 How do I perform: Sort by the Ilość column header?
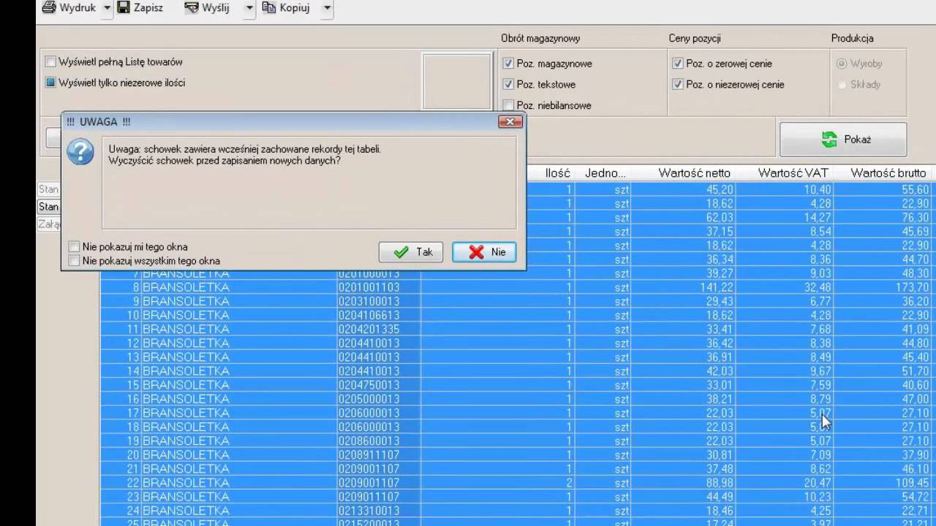(557, 173)
